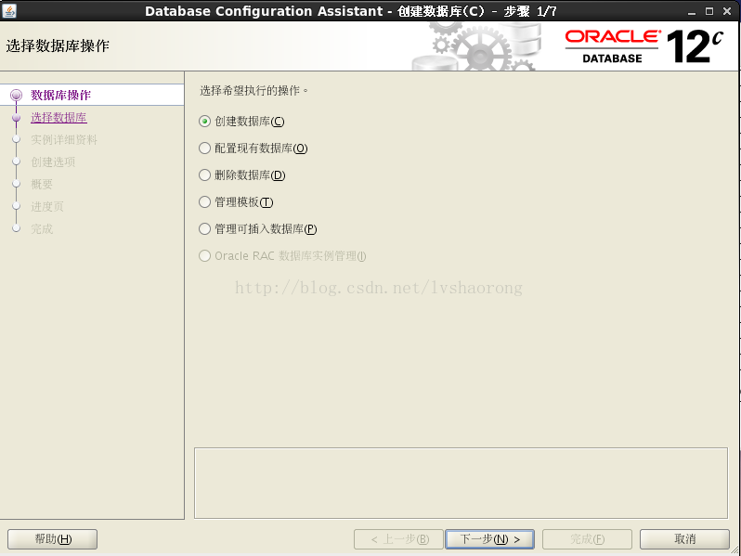Open help with 帮助(H) button
741x556 pixels.
coord(52,539)
